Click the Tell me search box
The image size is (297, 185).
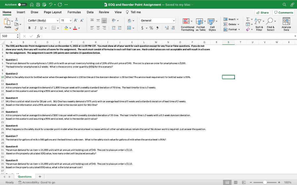133,12
